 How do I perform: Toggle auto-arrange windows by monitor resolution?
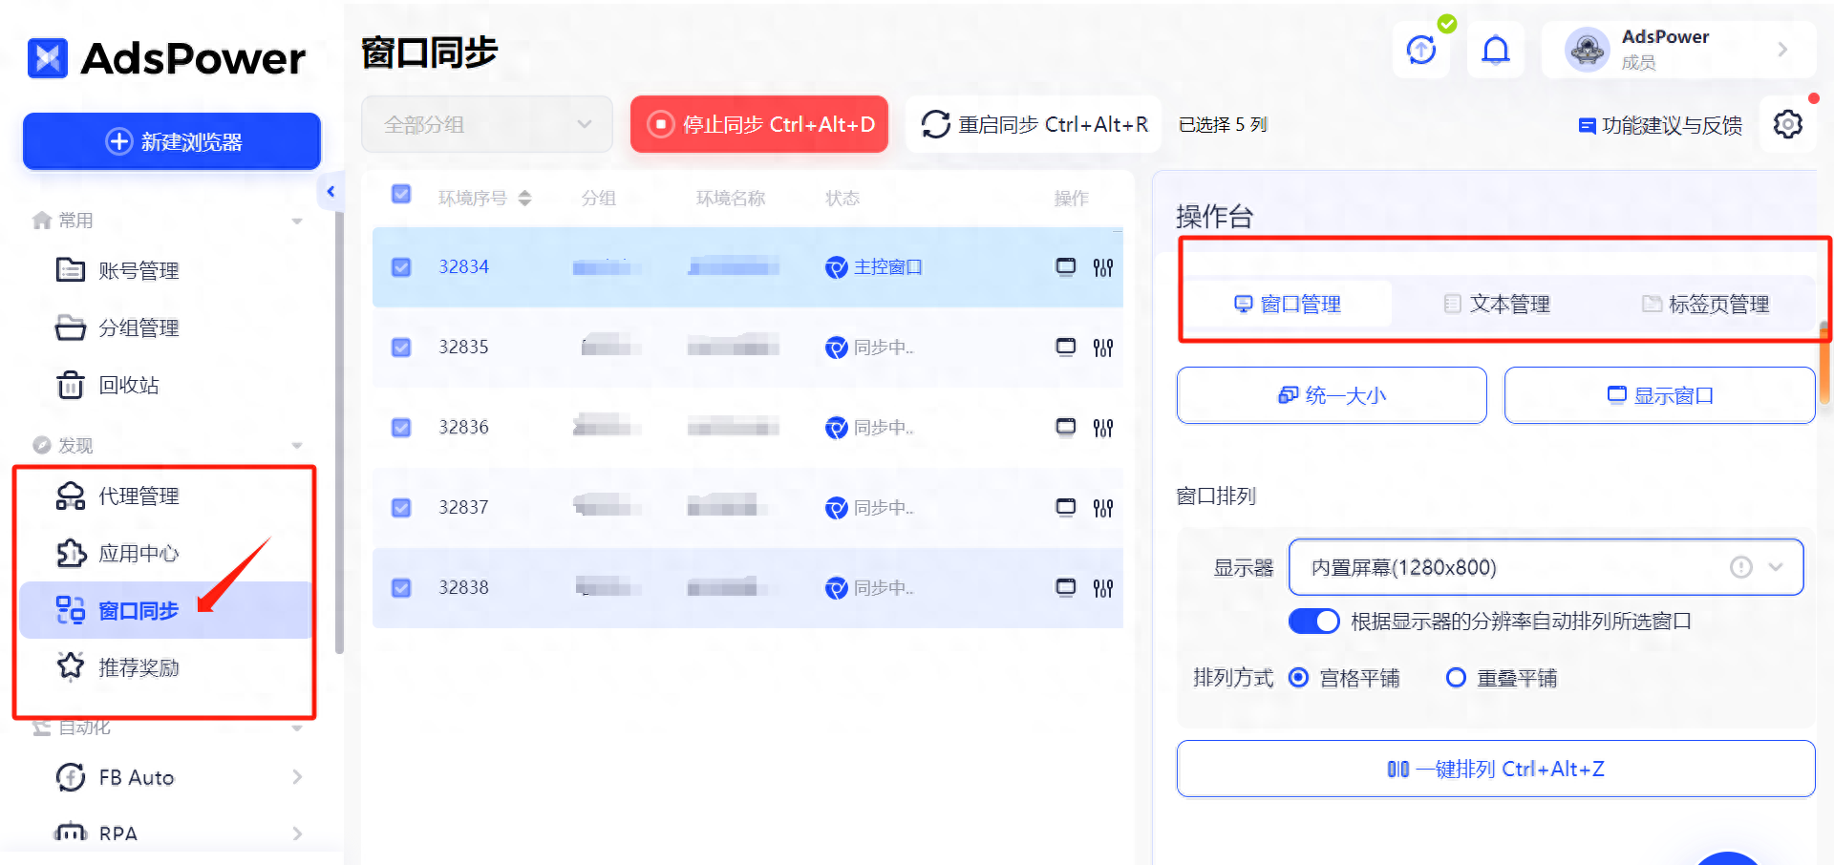coord(1313,621)
